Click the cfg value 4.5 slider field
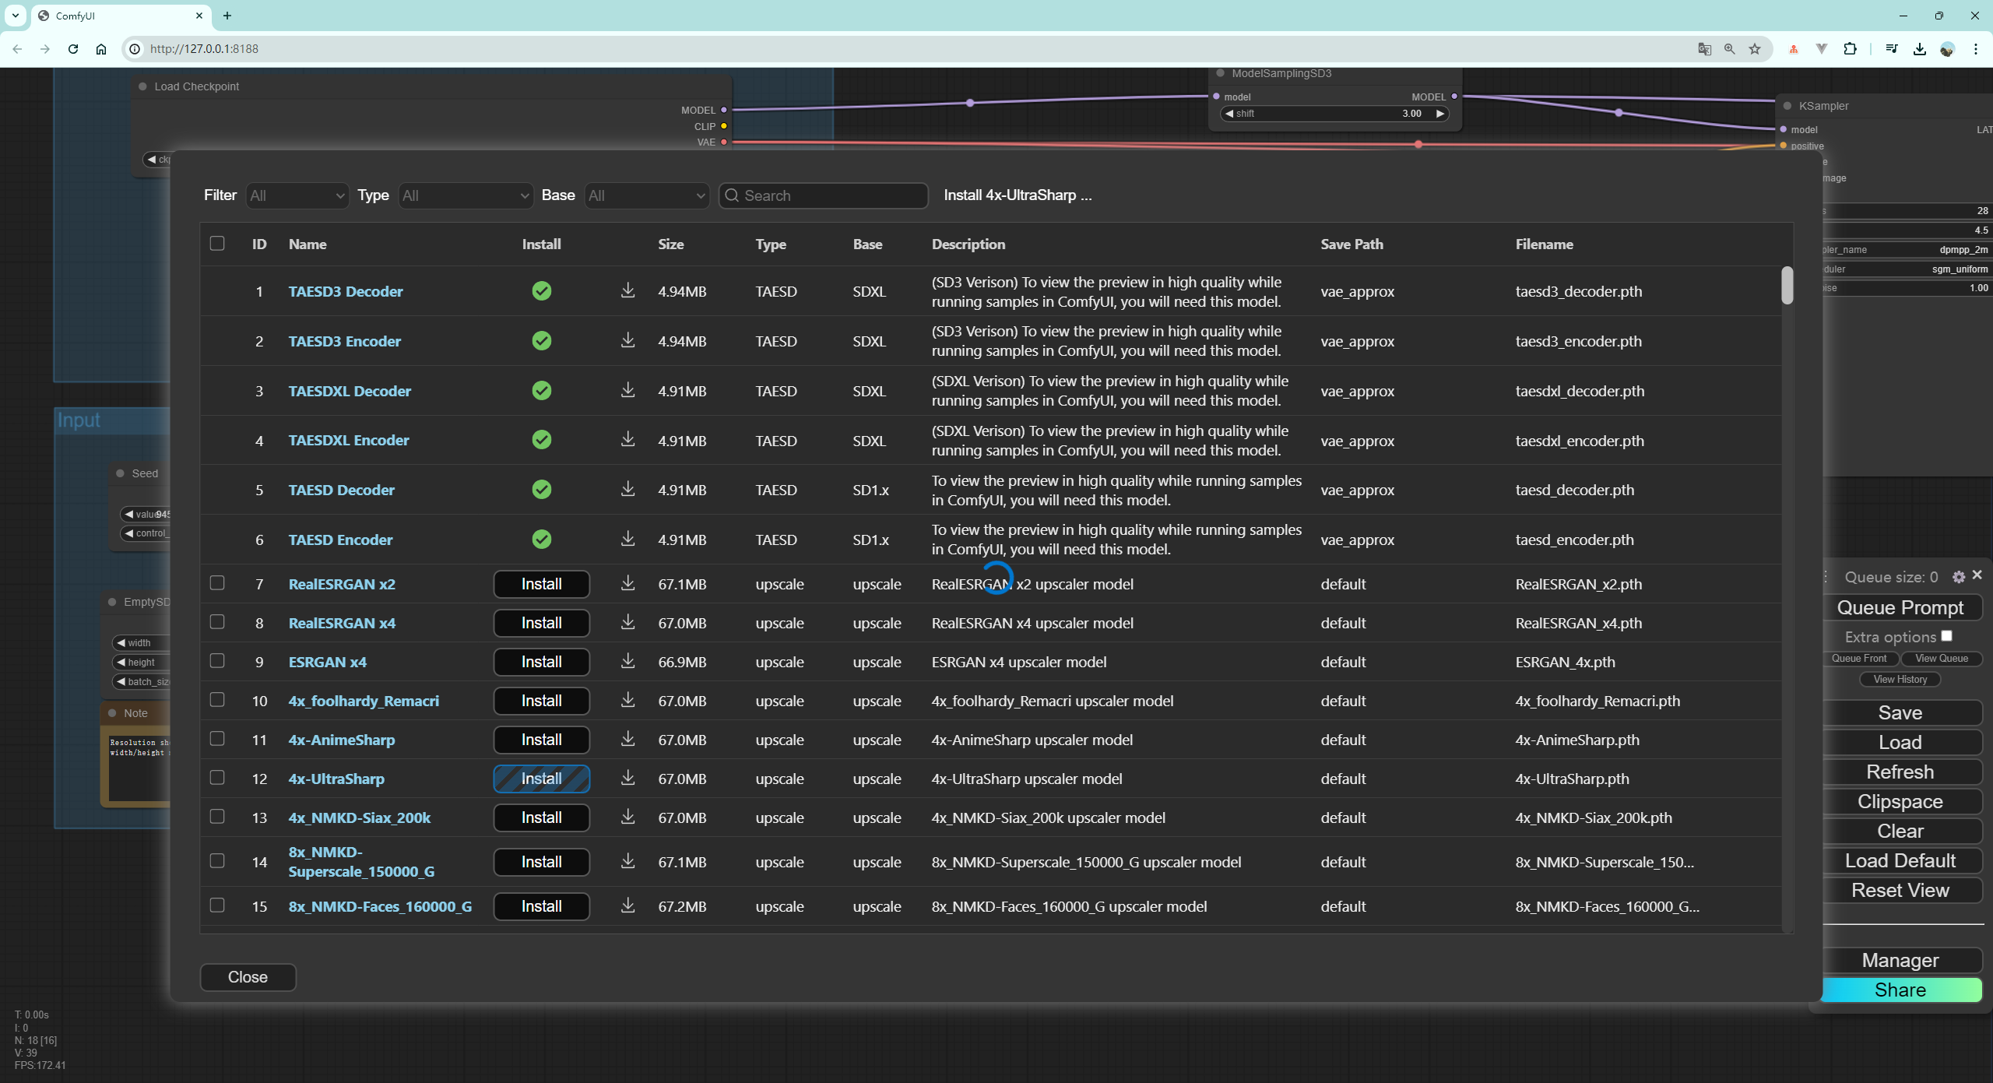1993x1083 pixels. pos(1907,230)
